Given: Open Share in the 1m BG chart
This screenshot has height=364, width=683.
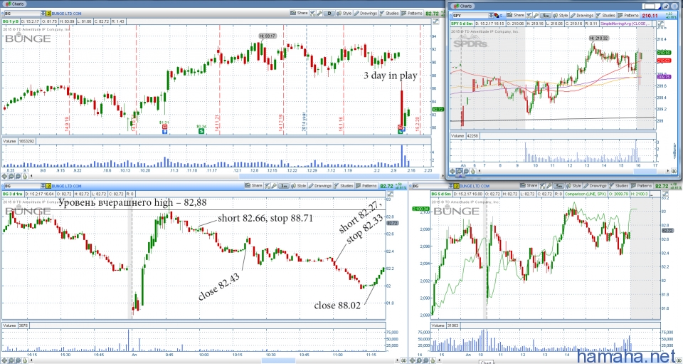Looking at the screenshot, I should 253,185.
